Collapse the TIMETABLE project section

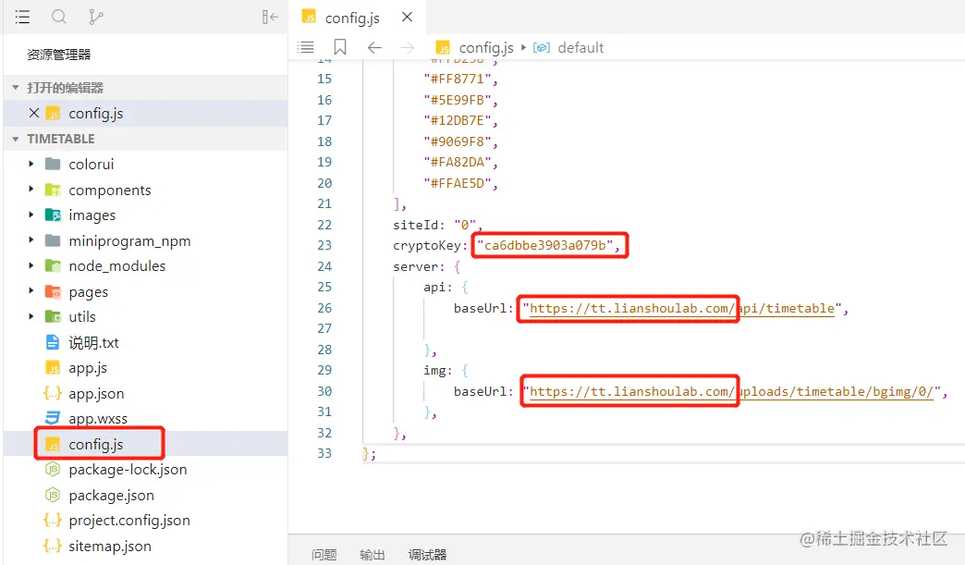(x=16, y=139)
